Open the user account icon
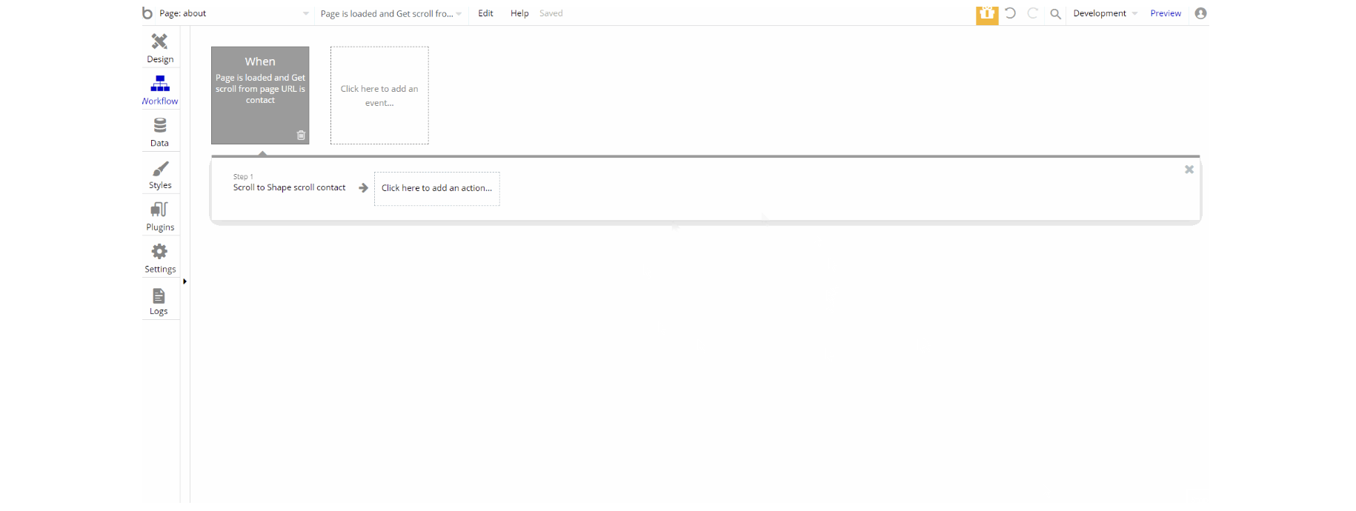This screenshot has width=1356, height=511. (1200, 13)
